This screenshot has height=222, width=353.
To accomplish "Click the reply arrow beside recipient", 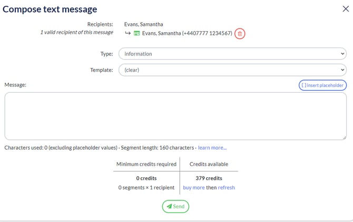I will [x=128, y=33].
